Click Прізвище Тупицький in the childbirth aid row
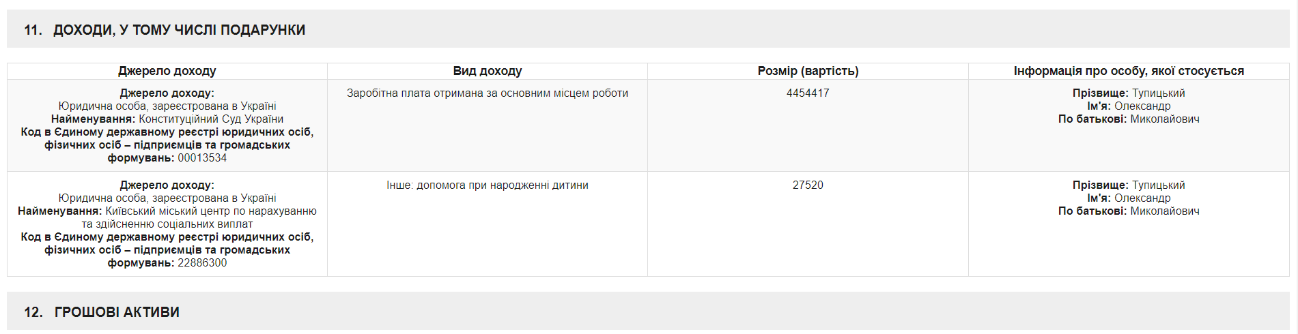Image resolution: width=1298 pixels, height=334 pixels. pyautogui.click(x=1128, y=185)
